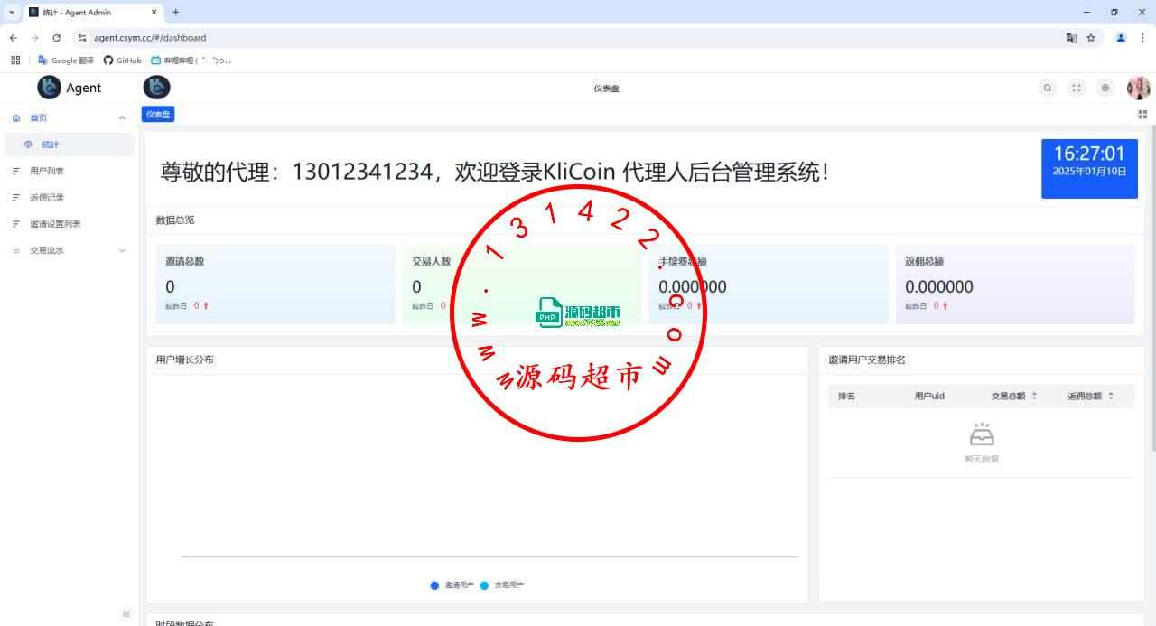1156x626 pixels.
Task: Toggle 邀请用户 legend series
Action: [452, 585]
